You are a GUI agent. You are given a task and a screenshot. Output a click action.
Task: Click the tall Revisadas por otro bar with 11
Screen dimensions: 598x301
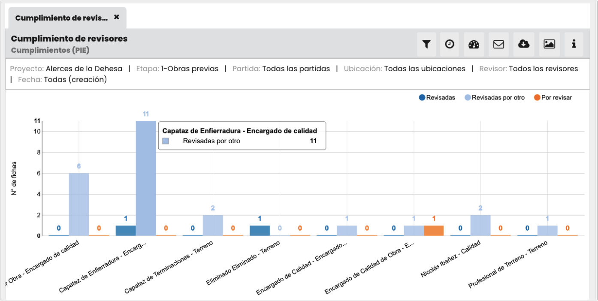[146, 178]
